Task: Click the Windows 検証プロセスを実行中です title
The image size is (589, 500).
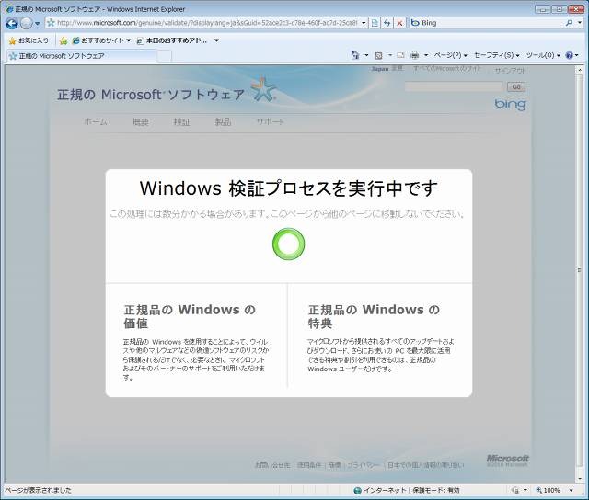Action: click(288, 188)
